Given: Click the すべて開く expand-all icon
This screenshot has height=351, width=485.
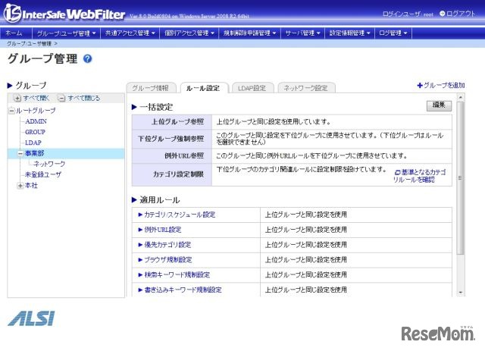Looking at the screenshot, I should pyautogui.click(x=17, y=99).
